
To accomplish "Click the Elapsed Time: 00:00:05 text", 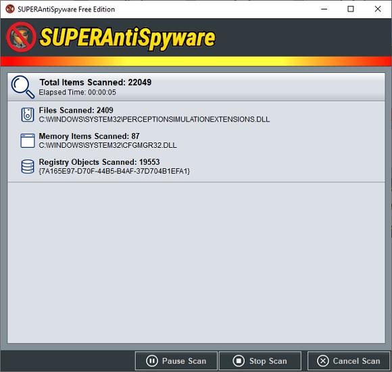I will pos(77,92).
